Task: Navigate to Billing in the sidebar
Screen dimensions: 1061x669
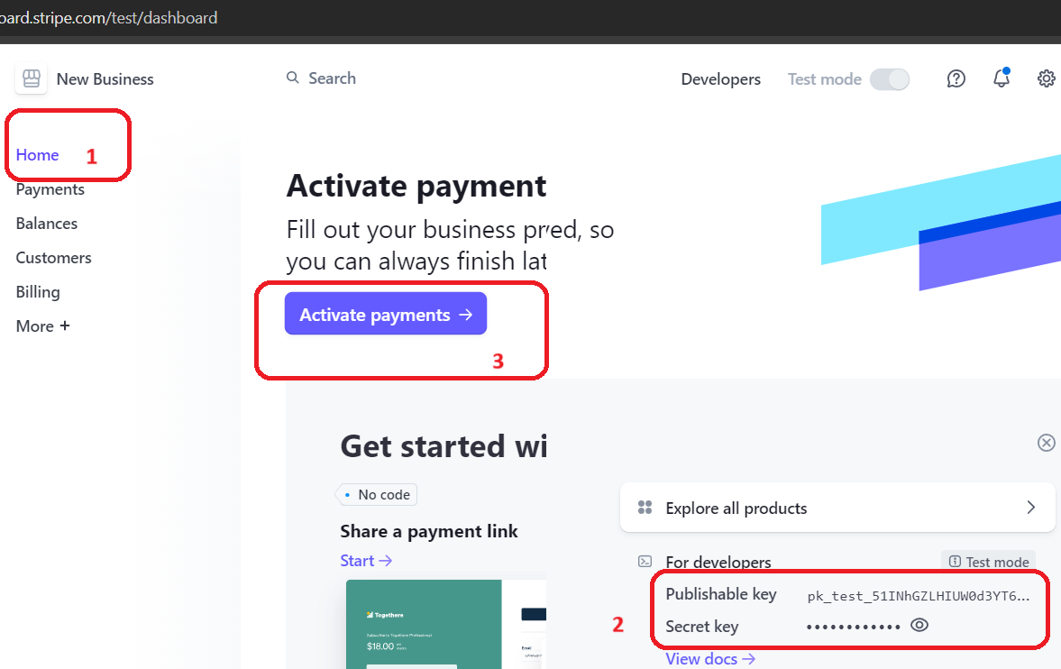Action: [x=37, y=291]
